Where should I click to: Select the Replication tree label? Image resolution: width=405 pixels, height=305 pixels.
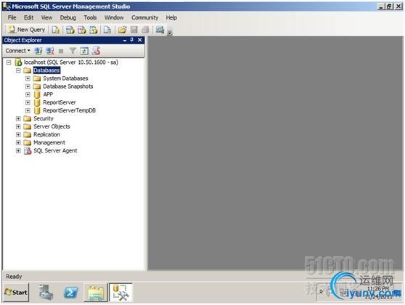click(x=46, y=134)
